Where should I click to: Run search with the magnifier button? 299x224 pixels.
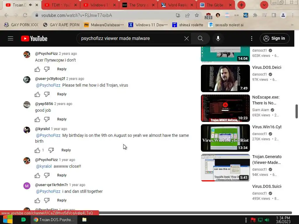pos(200,38)
